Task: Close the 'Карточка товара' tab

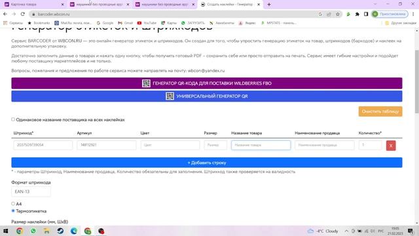Action: [x=63, y=5]
